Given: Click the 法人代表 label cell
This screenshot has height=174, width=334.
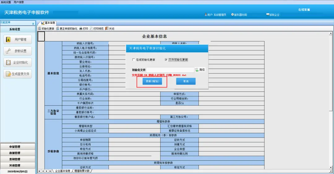Looking at the screenshot, I should tap(85, 71).
